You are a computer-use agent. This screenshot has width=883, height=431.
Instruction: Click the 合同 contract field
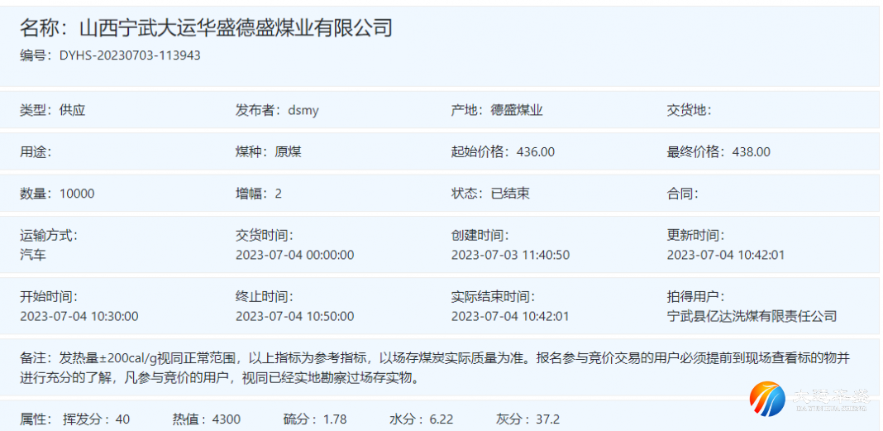click(x=683, y=194)
